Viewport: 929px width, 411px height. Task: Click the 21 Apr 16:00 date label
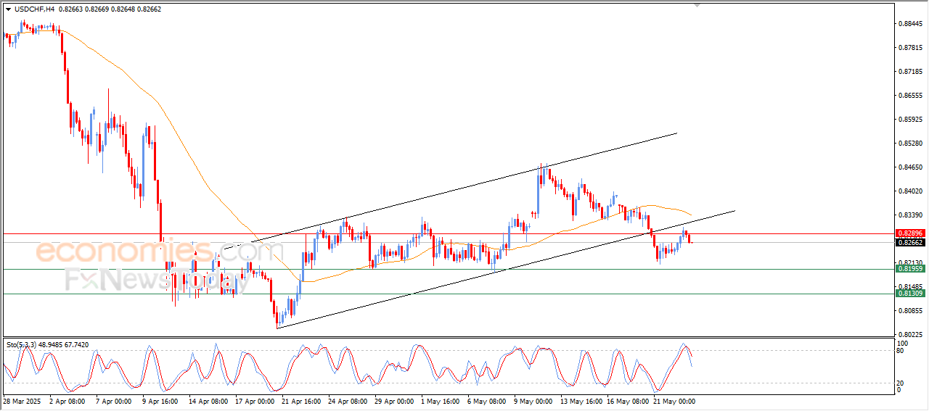click(x=301, y=401)
